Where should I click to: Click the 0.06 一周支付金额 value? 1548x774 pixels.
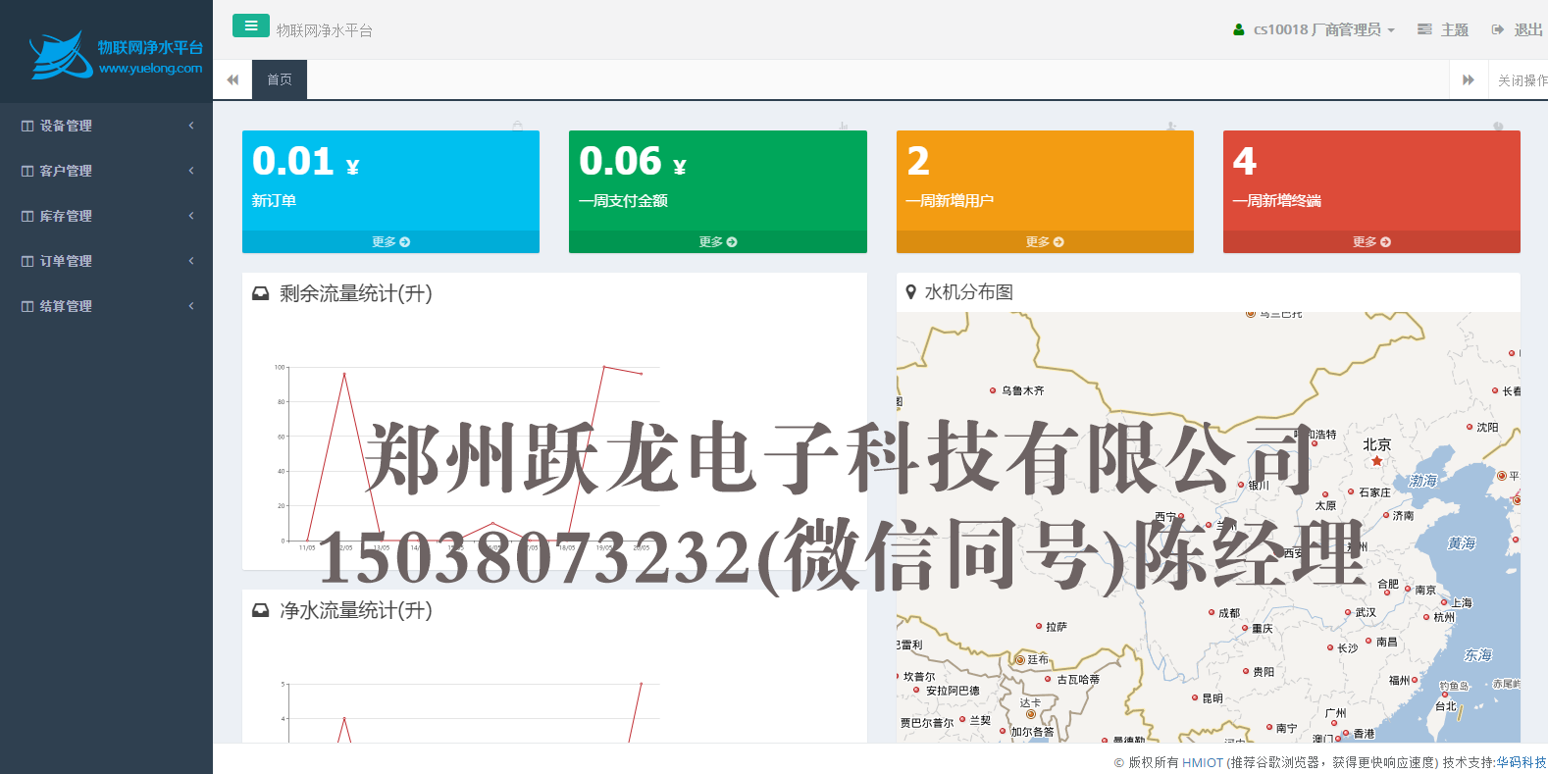[x=632, y=161]
